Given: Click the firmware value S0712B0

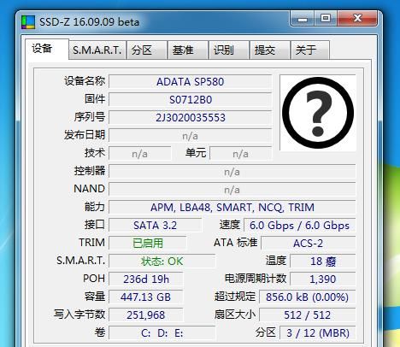Looking at the screenshot, I should (190, 100).
